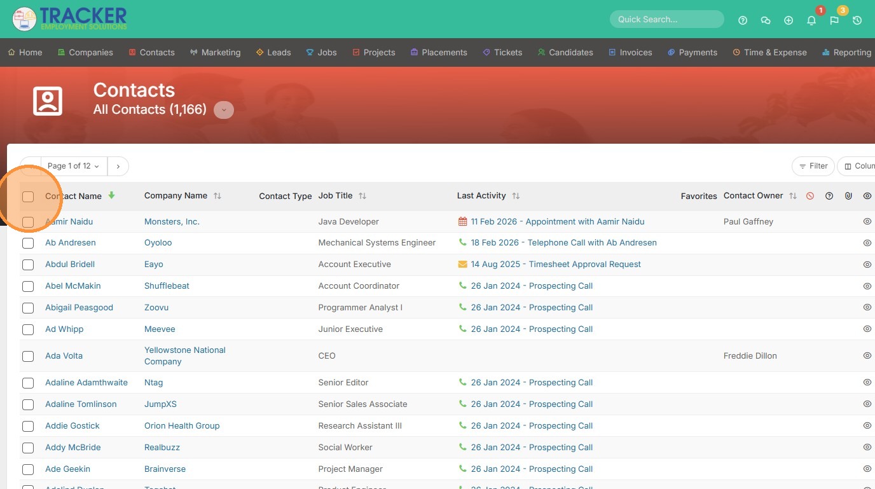Viewport: 875px width, 489px height.
Task: Click the eye icon in the table header
Action: point(867,196)
